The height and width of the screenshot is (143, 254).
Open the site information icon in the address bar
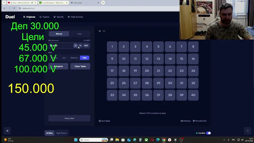point(20,8)
